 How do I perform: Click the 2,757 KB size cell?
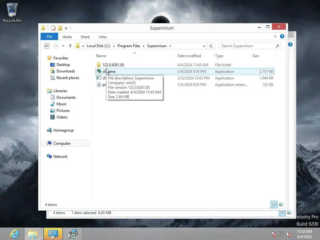pos(266,72)
